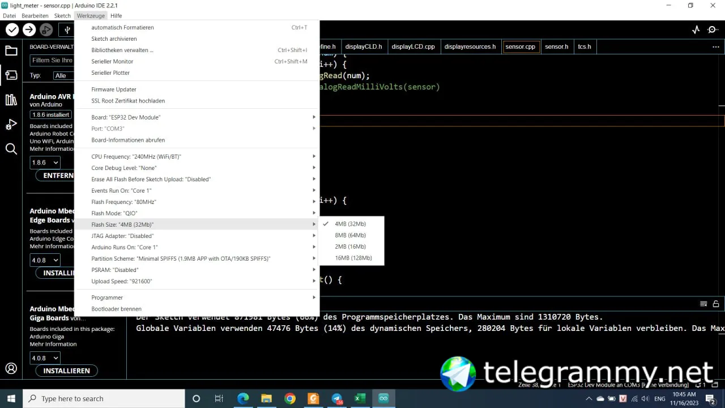
Task: Start debugging with the toolbar debug icon
Action: coord(46,30)
